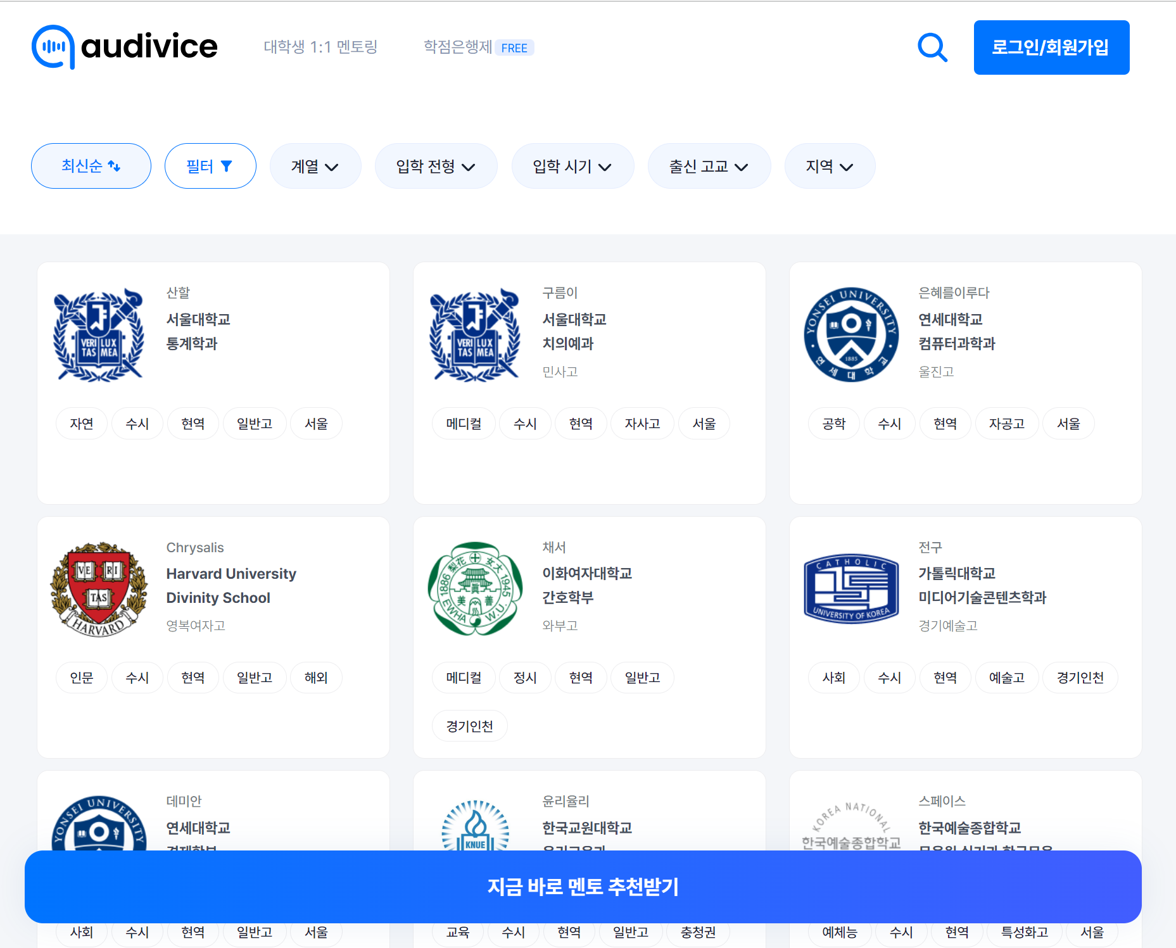
Task: Click the audivice logo
Action: tap(125, 47)
